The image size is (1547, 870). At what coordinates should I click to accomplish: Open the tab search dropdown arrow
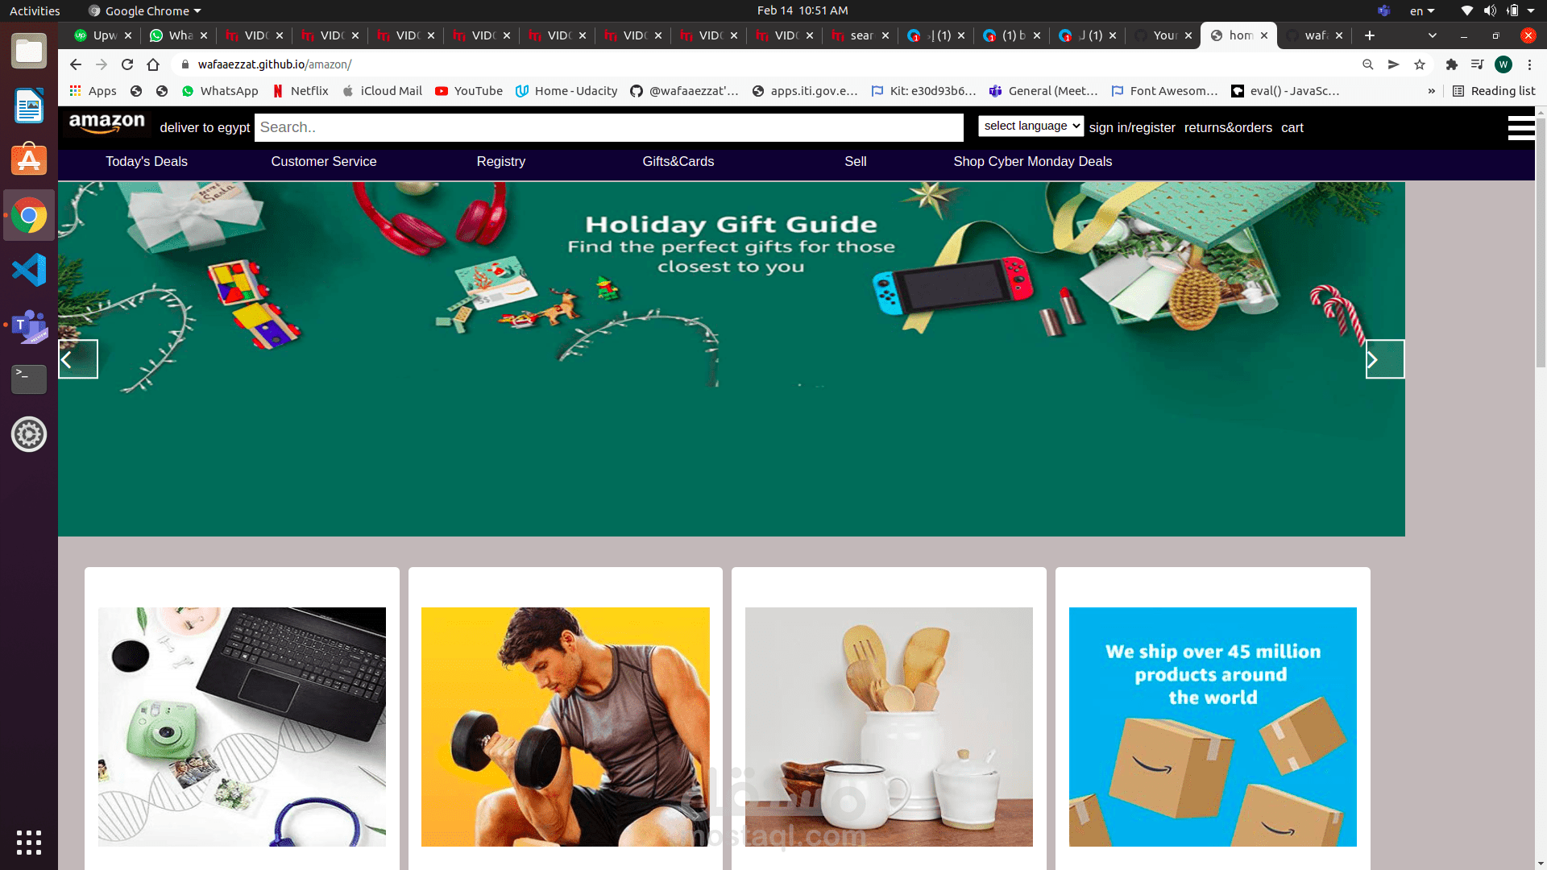[1432, 35]
